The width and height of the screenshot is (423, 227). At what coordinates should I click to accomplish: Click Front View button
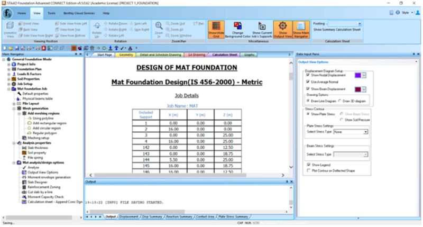[x=31, y=24]
